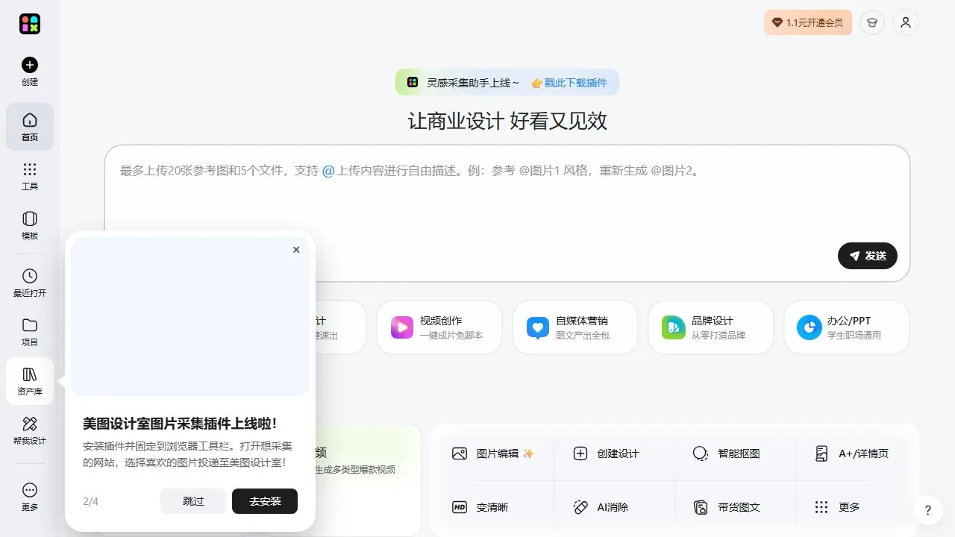955x537 pixels.
Task: Open the 图片编辑 tool
Action: pos(493,453)
